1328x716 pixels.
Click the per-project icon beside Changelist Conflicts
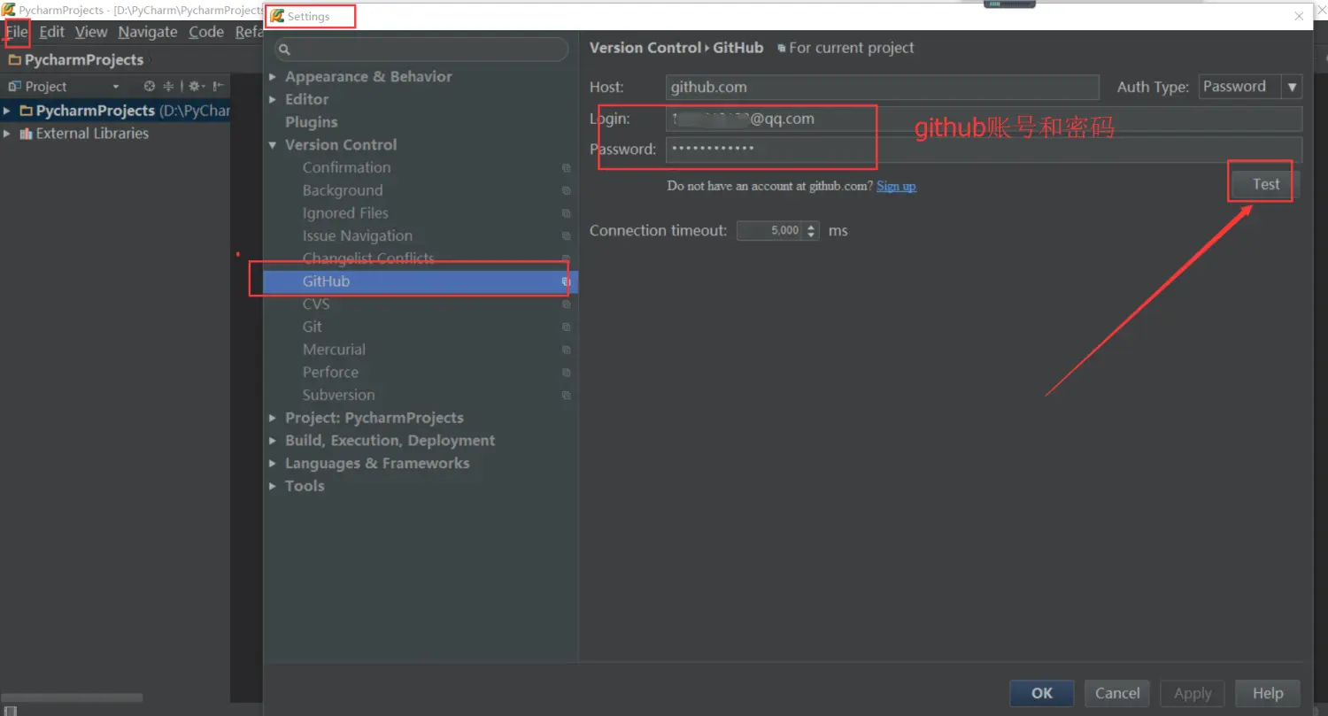point(567,258)
